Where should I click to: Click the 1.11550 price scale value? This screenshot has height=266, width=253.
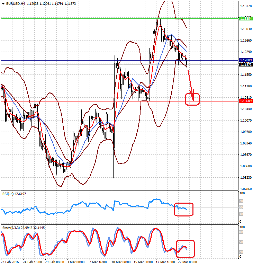click(x=246, y=75)
